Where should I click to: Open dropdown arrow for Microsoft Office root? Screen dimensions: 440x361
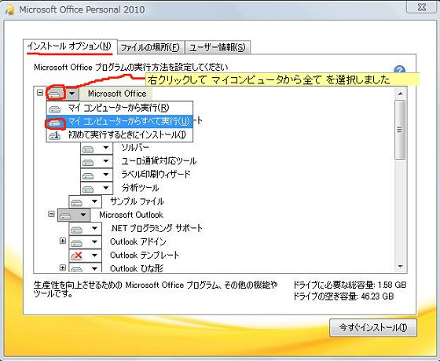[x=72, y=94]
